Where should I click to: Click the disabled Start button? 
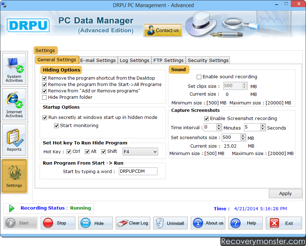pos(21,223)
